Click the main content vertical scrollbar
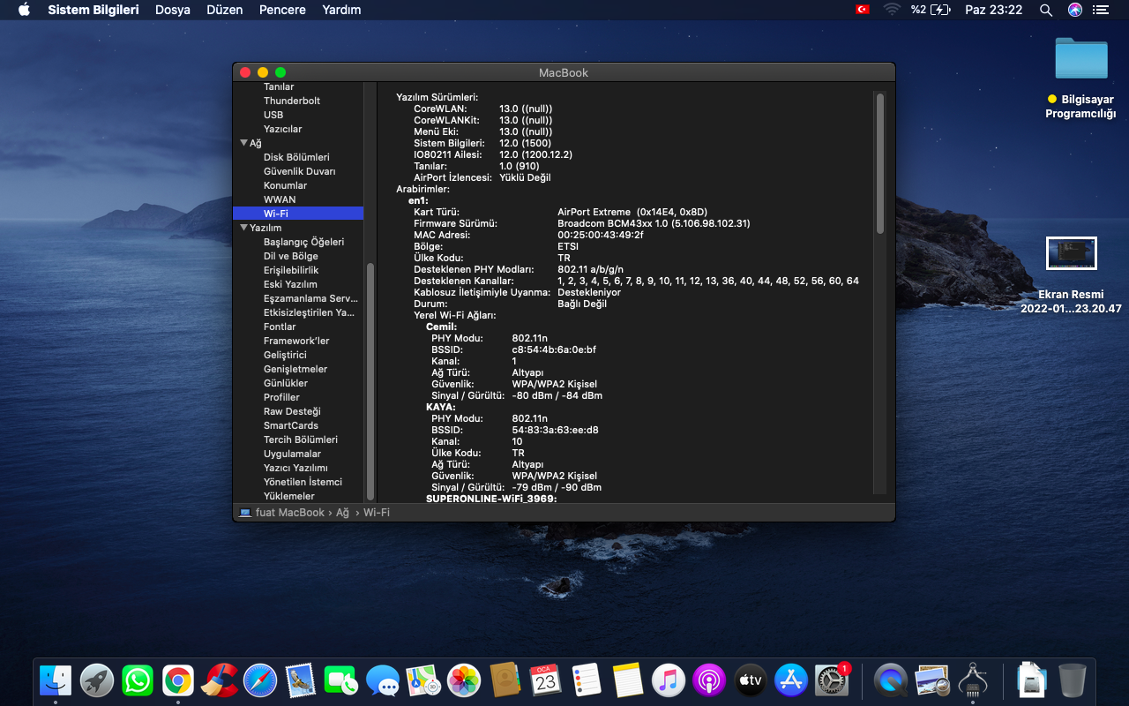The height and width of the screenshot is (706, 1129). tap(879, 163)
